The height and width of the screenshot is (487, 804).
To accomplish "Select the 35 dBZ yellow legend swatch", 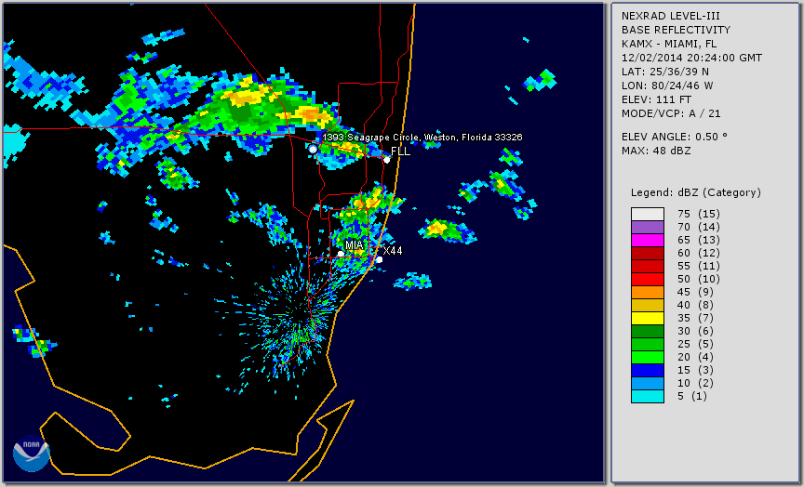I will click(x=648, y=318).
